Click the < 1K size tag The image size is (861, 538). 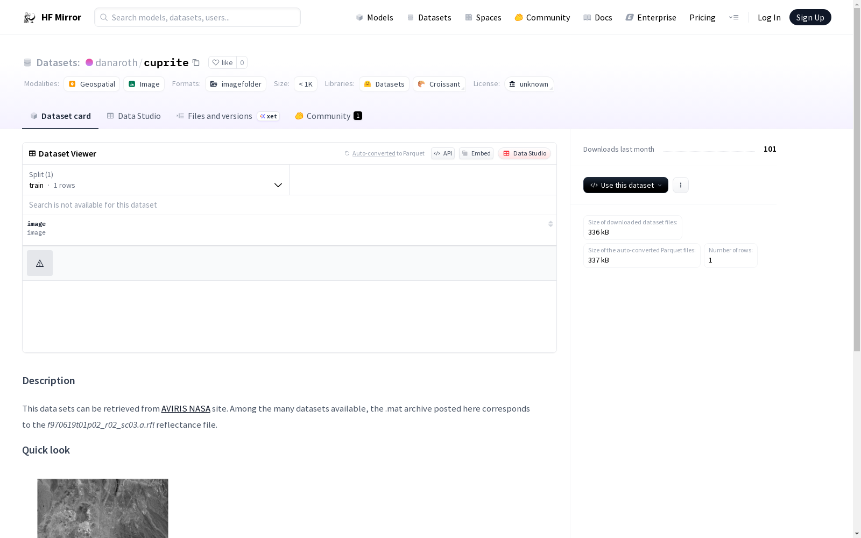[x=305, y=84]
